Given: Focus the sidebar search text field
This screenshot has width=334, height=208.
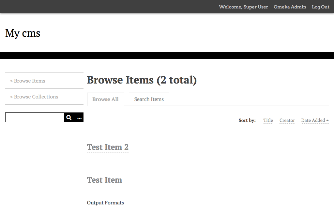Looking at the screenshot, I should tap(35, 118).
